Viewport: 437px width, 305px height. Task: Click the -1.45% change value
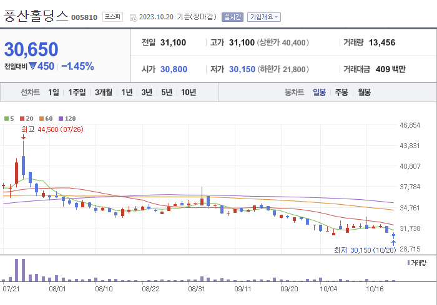[x=77, y=66]
